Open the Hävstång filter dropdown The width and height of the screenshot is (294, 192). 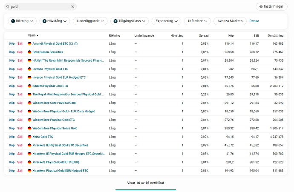pyautogui.click(x=55, y=21)
